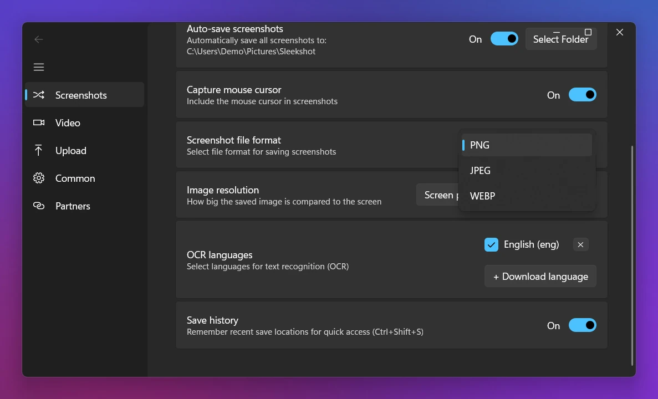The width and height of the screenshot is (658, 399).
Task: Click the 'Screenshot file format' label
Action: coord(234,140)
